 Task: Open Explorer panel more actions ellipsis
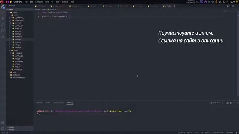31,6
